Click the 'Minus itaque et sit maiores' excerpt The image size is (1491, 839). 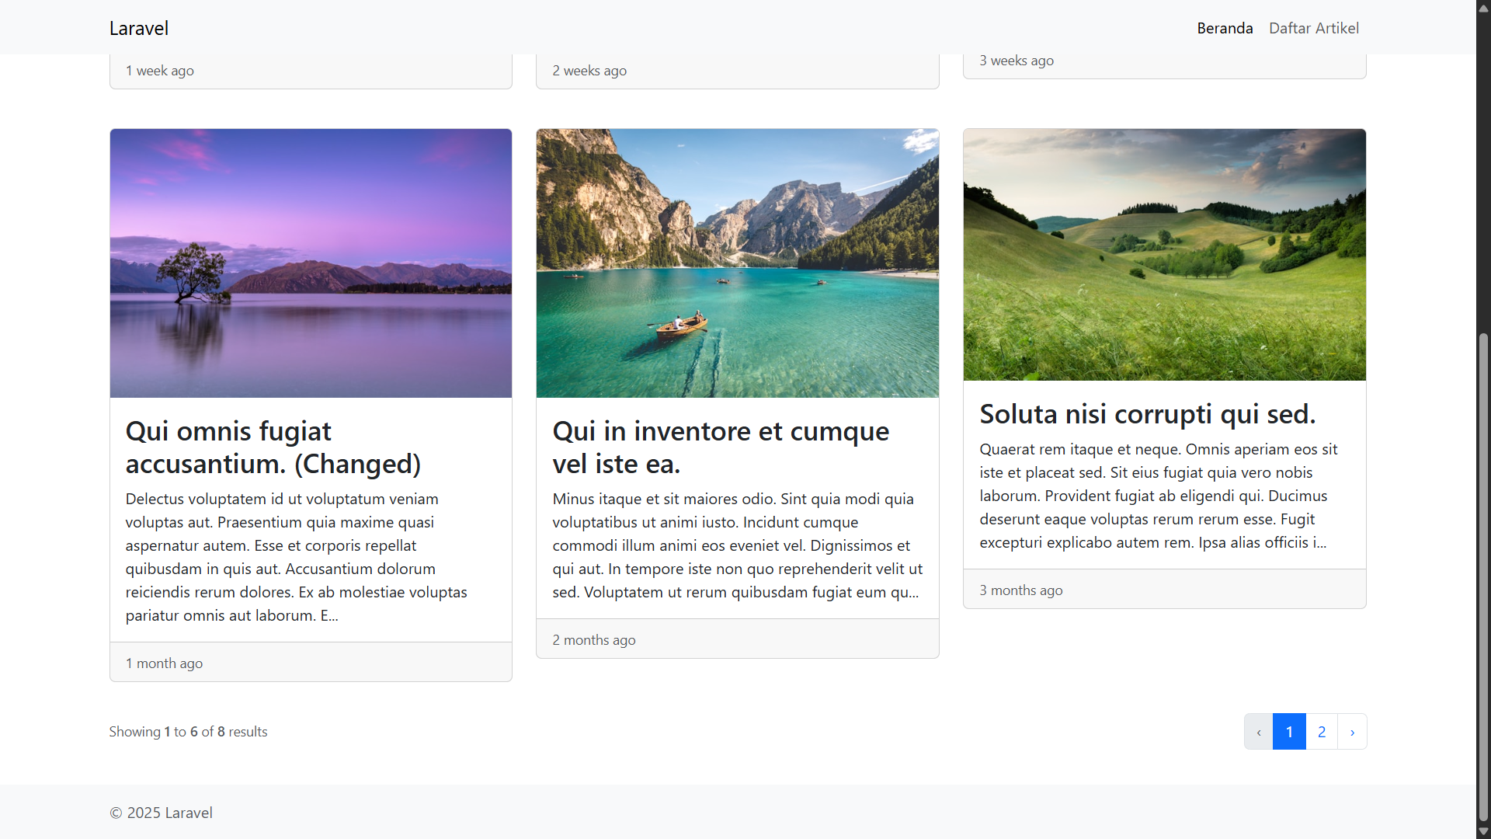[737, 545]
